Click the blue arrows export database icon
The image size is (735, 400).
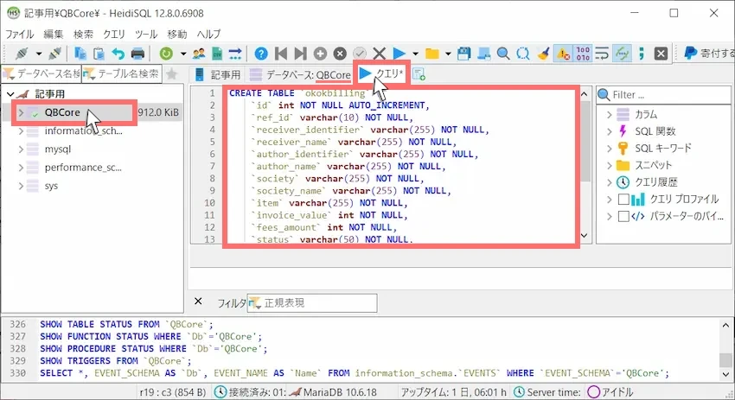(235, 54)
